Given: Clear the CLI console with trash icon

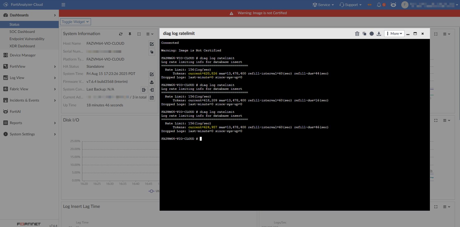Looking at the screenshot, I should (357, 34).
